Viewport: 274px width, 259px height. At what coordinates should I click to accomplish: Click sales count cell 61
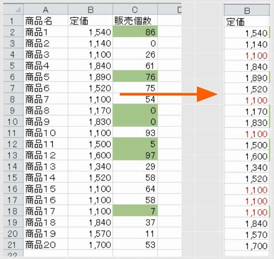pos(135,65)
